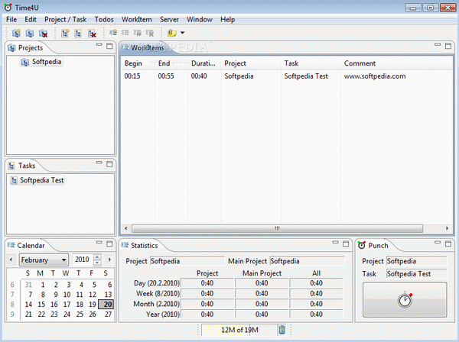Minimize the Projects panel
The width and height of the screenshot is (459, 342).
pyautogui.click(x=99, y=45)
